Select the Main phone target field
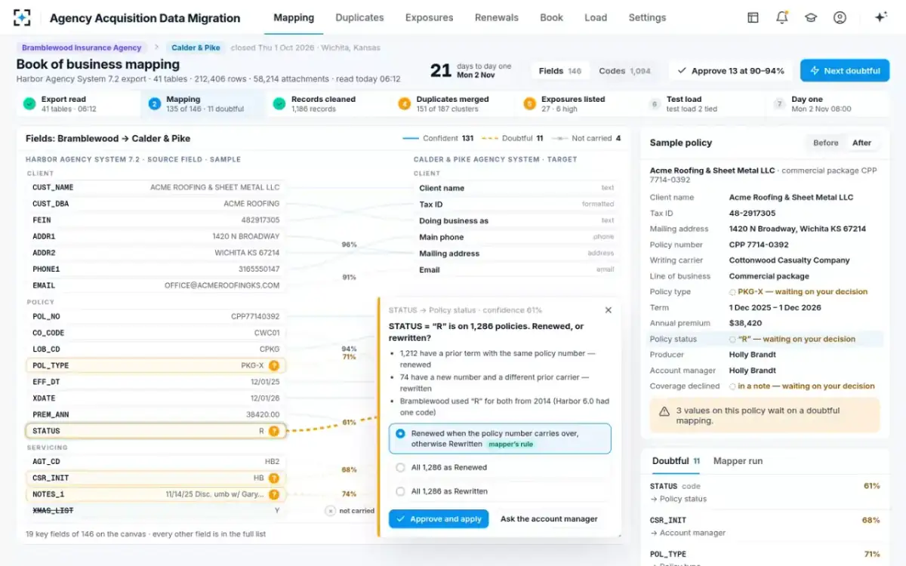The image size is (906, 566). (516, 237)
